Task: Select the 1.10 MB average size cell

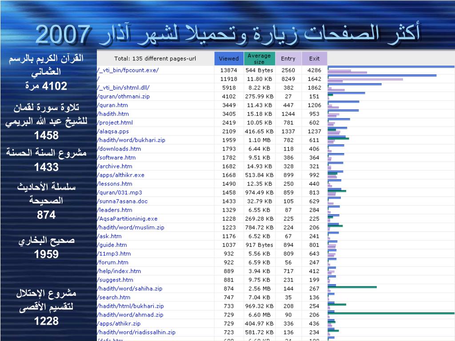Action: point(259,140)
